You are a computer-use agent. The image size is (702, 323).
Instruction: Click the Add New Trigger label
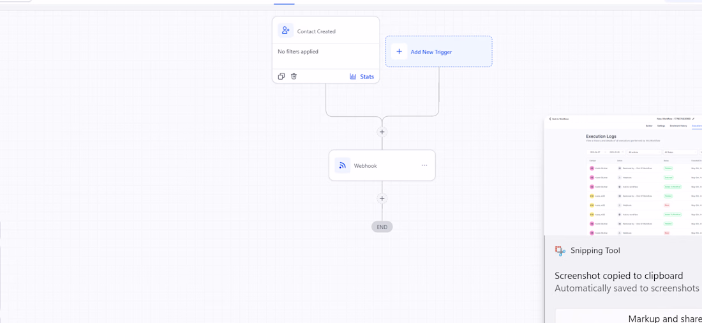[x=431, y=52]
